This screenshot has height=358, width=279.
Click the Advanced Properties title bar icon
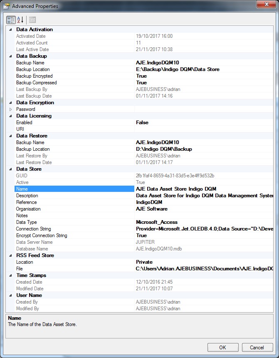[x=7, y=6]
